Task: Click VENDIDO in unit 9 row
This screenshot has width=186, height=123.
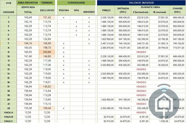Action: click(141, 52)
